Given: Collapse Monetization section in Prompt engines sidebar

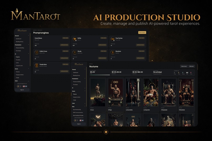Looking at the screenshot, I should pos(28,45).
